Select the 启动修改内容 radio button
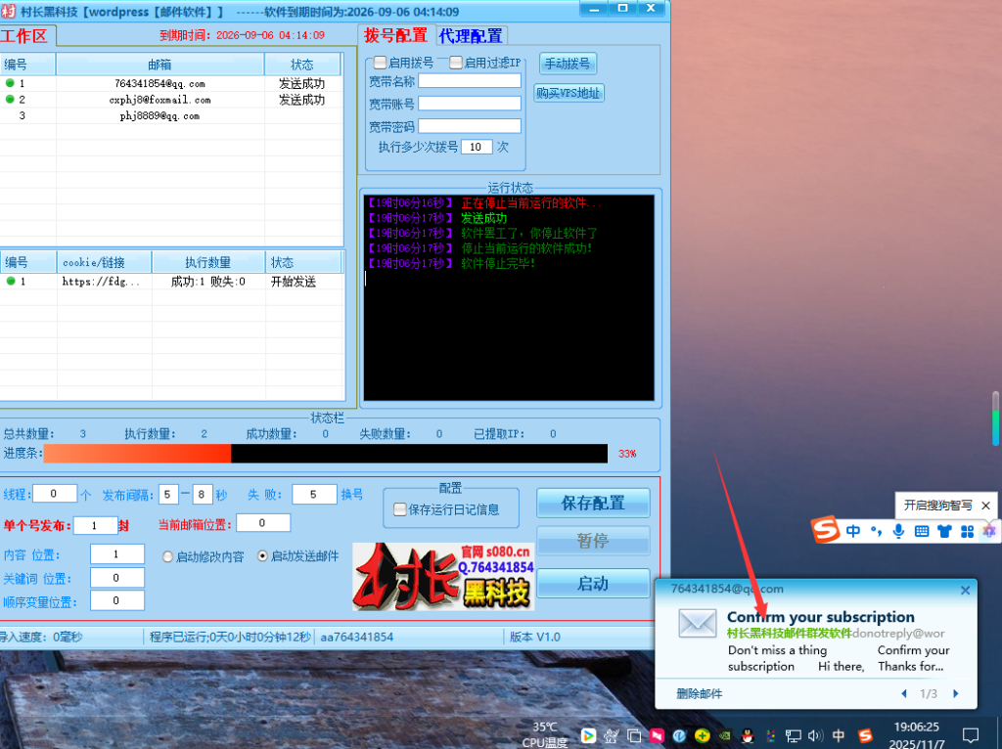Image resolution: width=1002 pixels, height=749 pixels. 166,555
